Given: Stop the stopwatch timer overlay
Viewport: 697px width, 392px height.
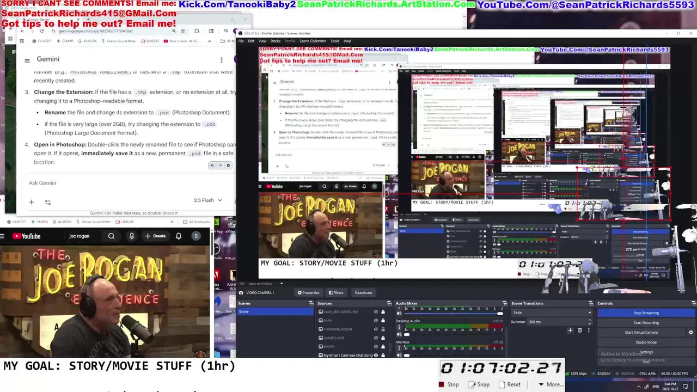Looking at the screenshot, I should tap(449, 384).
